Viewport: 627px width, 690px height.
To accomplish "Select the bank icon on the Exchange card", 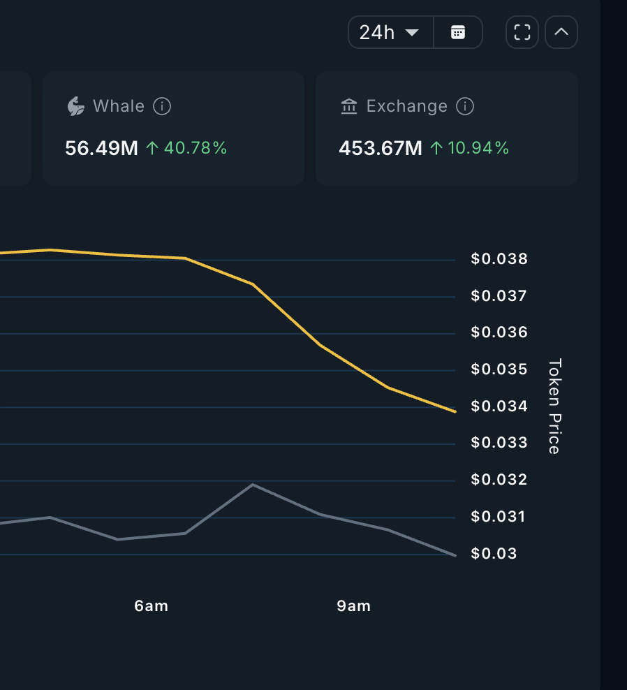I will [x=348, y=106].
